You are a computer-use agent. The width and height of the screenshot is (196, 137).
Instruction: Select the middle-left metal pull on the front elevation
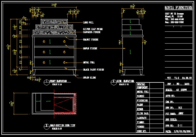pyautogui.click(x=44, y=52)
